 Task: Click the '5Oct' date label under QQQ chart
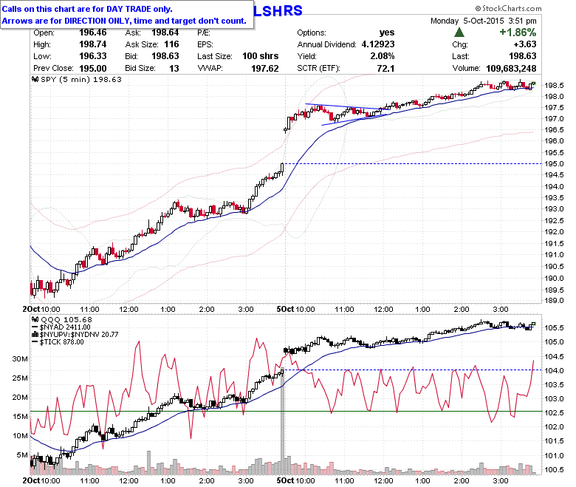coord(286,480)
